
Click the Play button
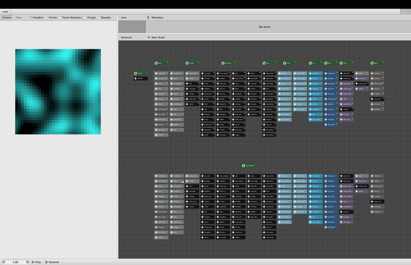[x=37, y=262]
